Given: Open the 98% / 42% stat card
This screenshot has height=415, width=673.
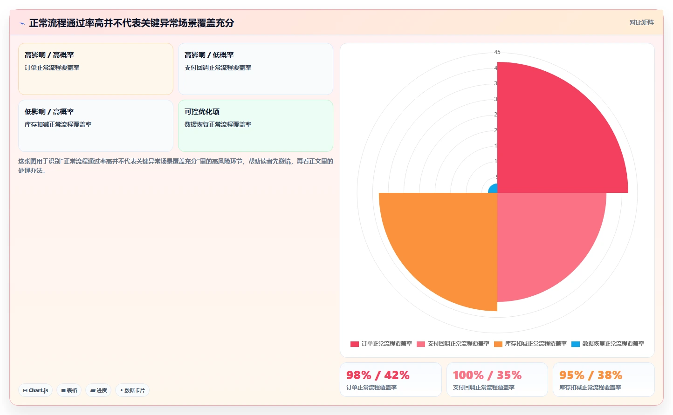Looking at the screenshot, I should point(391,380).
